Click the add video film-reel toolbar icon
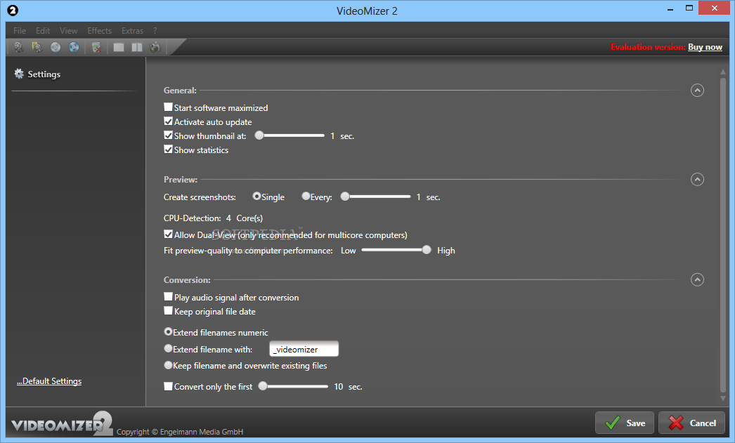 (18, 47)
